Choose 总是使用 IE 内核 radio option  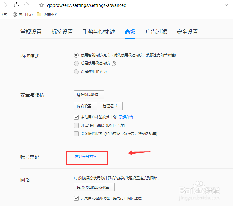(76, 72)
